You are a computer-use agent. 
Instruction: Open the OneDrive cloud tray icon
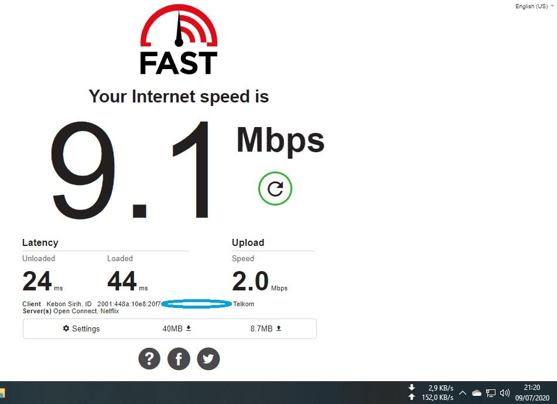pyautogui.click(x=477, y=393)
